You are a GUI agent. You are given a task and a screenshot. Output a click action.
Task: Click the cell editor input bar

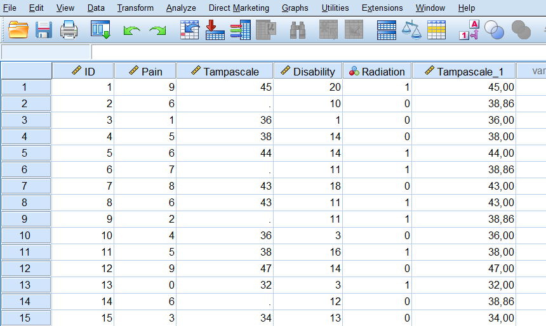coord(317,52)
